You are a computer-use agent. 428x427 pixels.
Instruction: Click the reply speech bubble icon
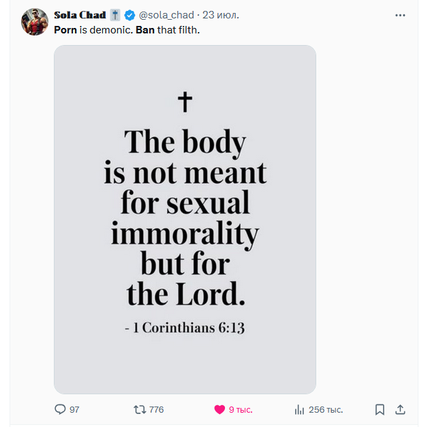pos(60,409)
